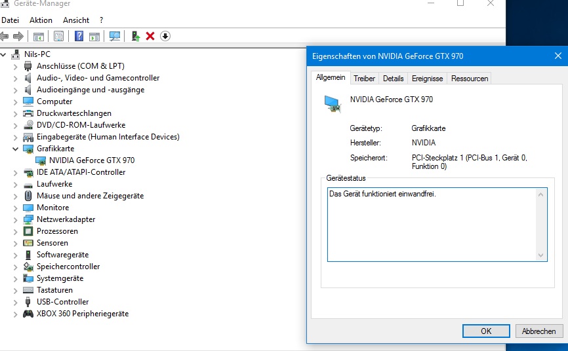The width and height of the screenshot is (568, 351).
Task: Expand the Monitore category
Action: pyautogui.click(x=15, y=208)
